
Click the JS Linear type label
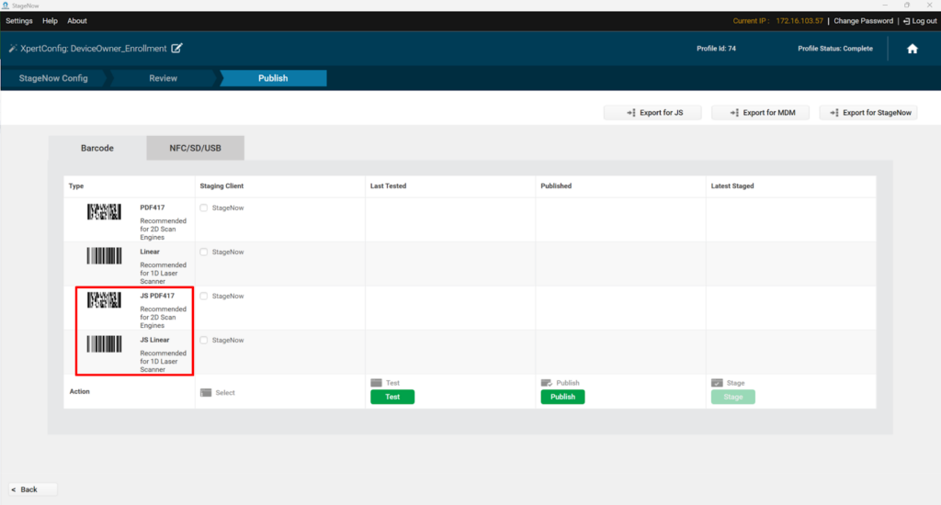tap(154, 340)
